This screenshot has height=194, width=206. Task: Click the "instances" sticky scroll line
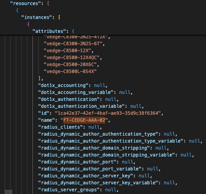click(103, 17)
